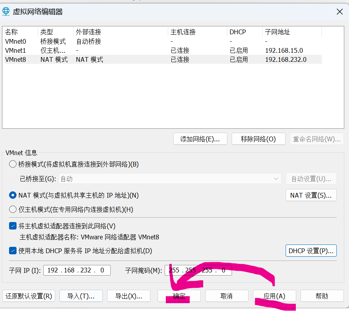349x311 pixels.
Task: Confirm with the 确定 button
Action: 179,296
